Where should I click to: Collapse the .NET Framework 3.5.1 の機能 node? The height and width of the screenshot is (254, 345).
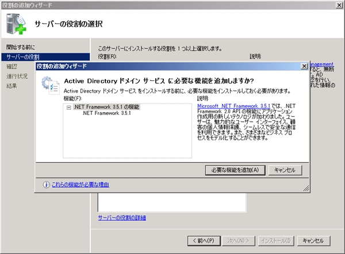(69, 107)
